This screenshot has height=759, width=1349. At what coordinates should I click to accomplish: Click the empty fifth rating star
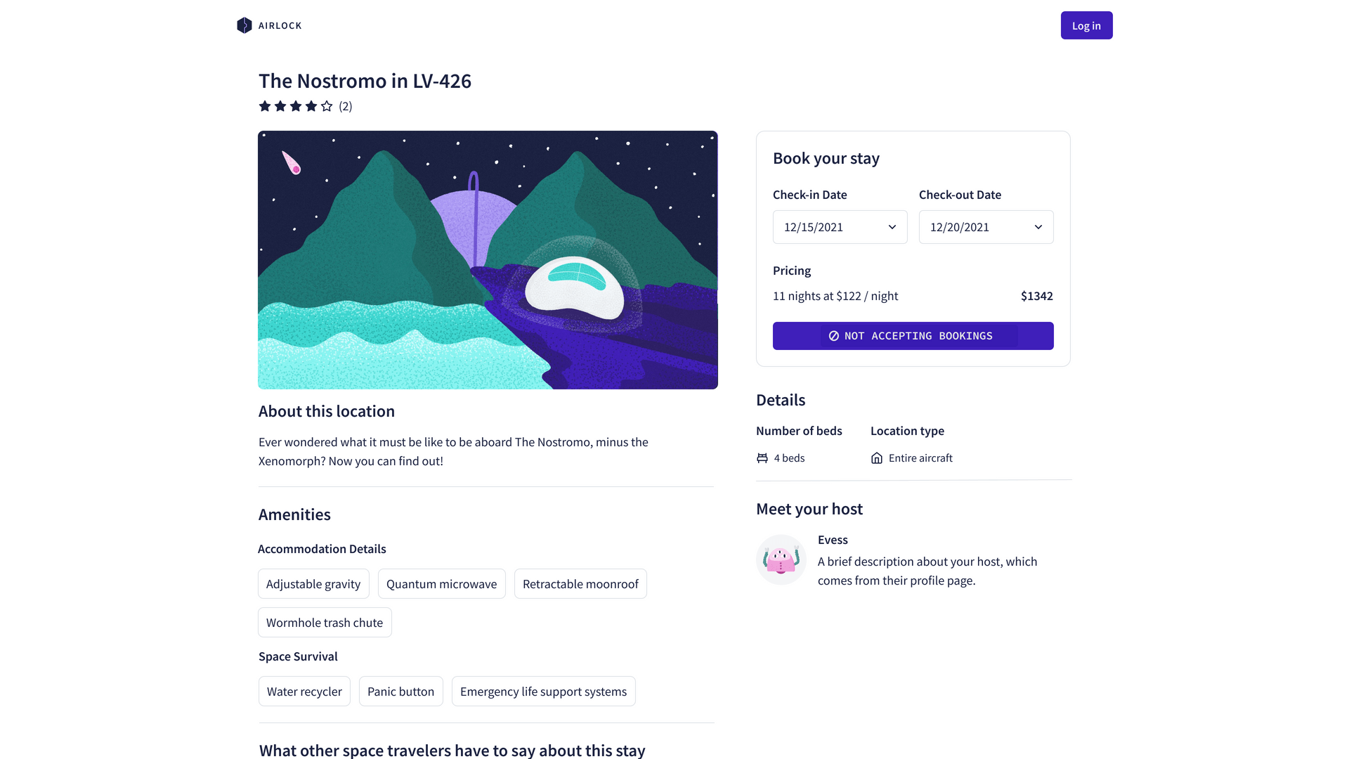click(x=327, y=106)
